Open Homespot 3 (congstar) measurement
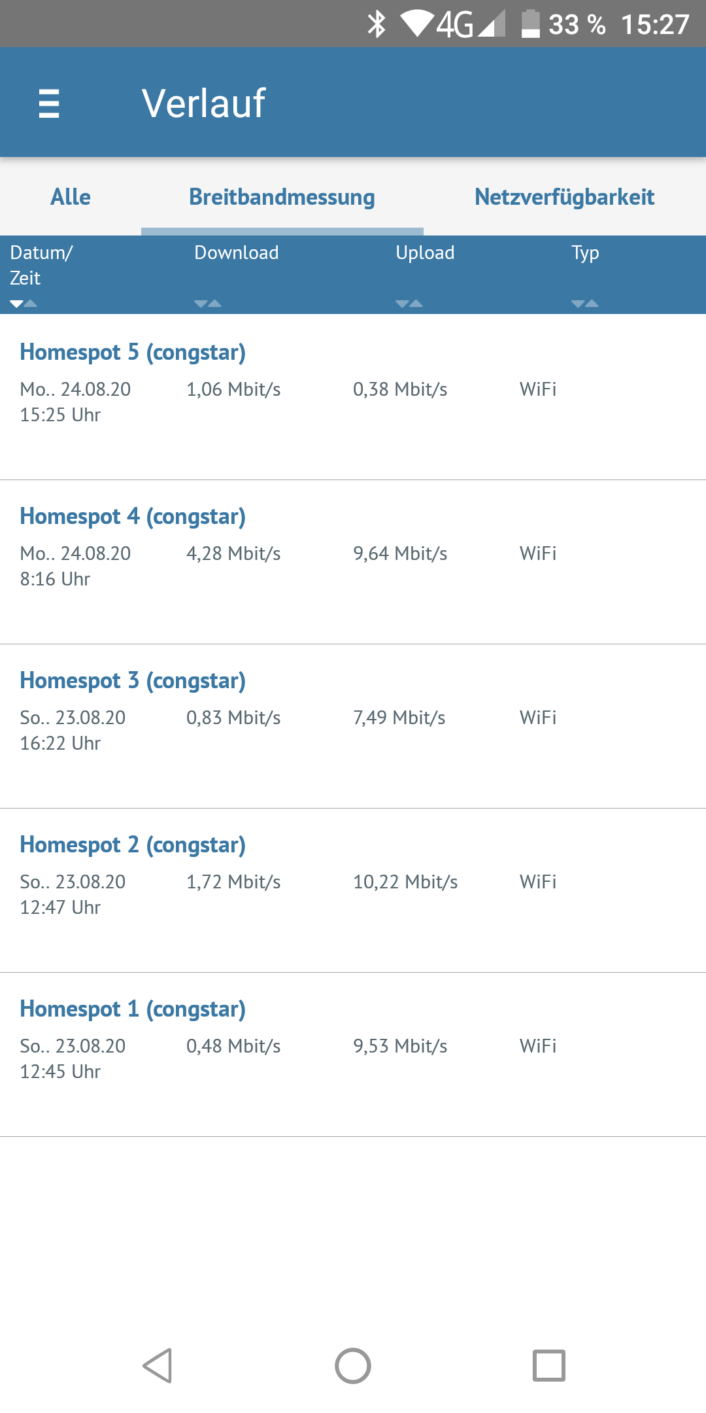Viewport: 706px width, 1413px height. [133, 681]
